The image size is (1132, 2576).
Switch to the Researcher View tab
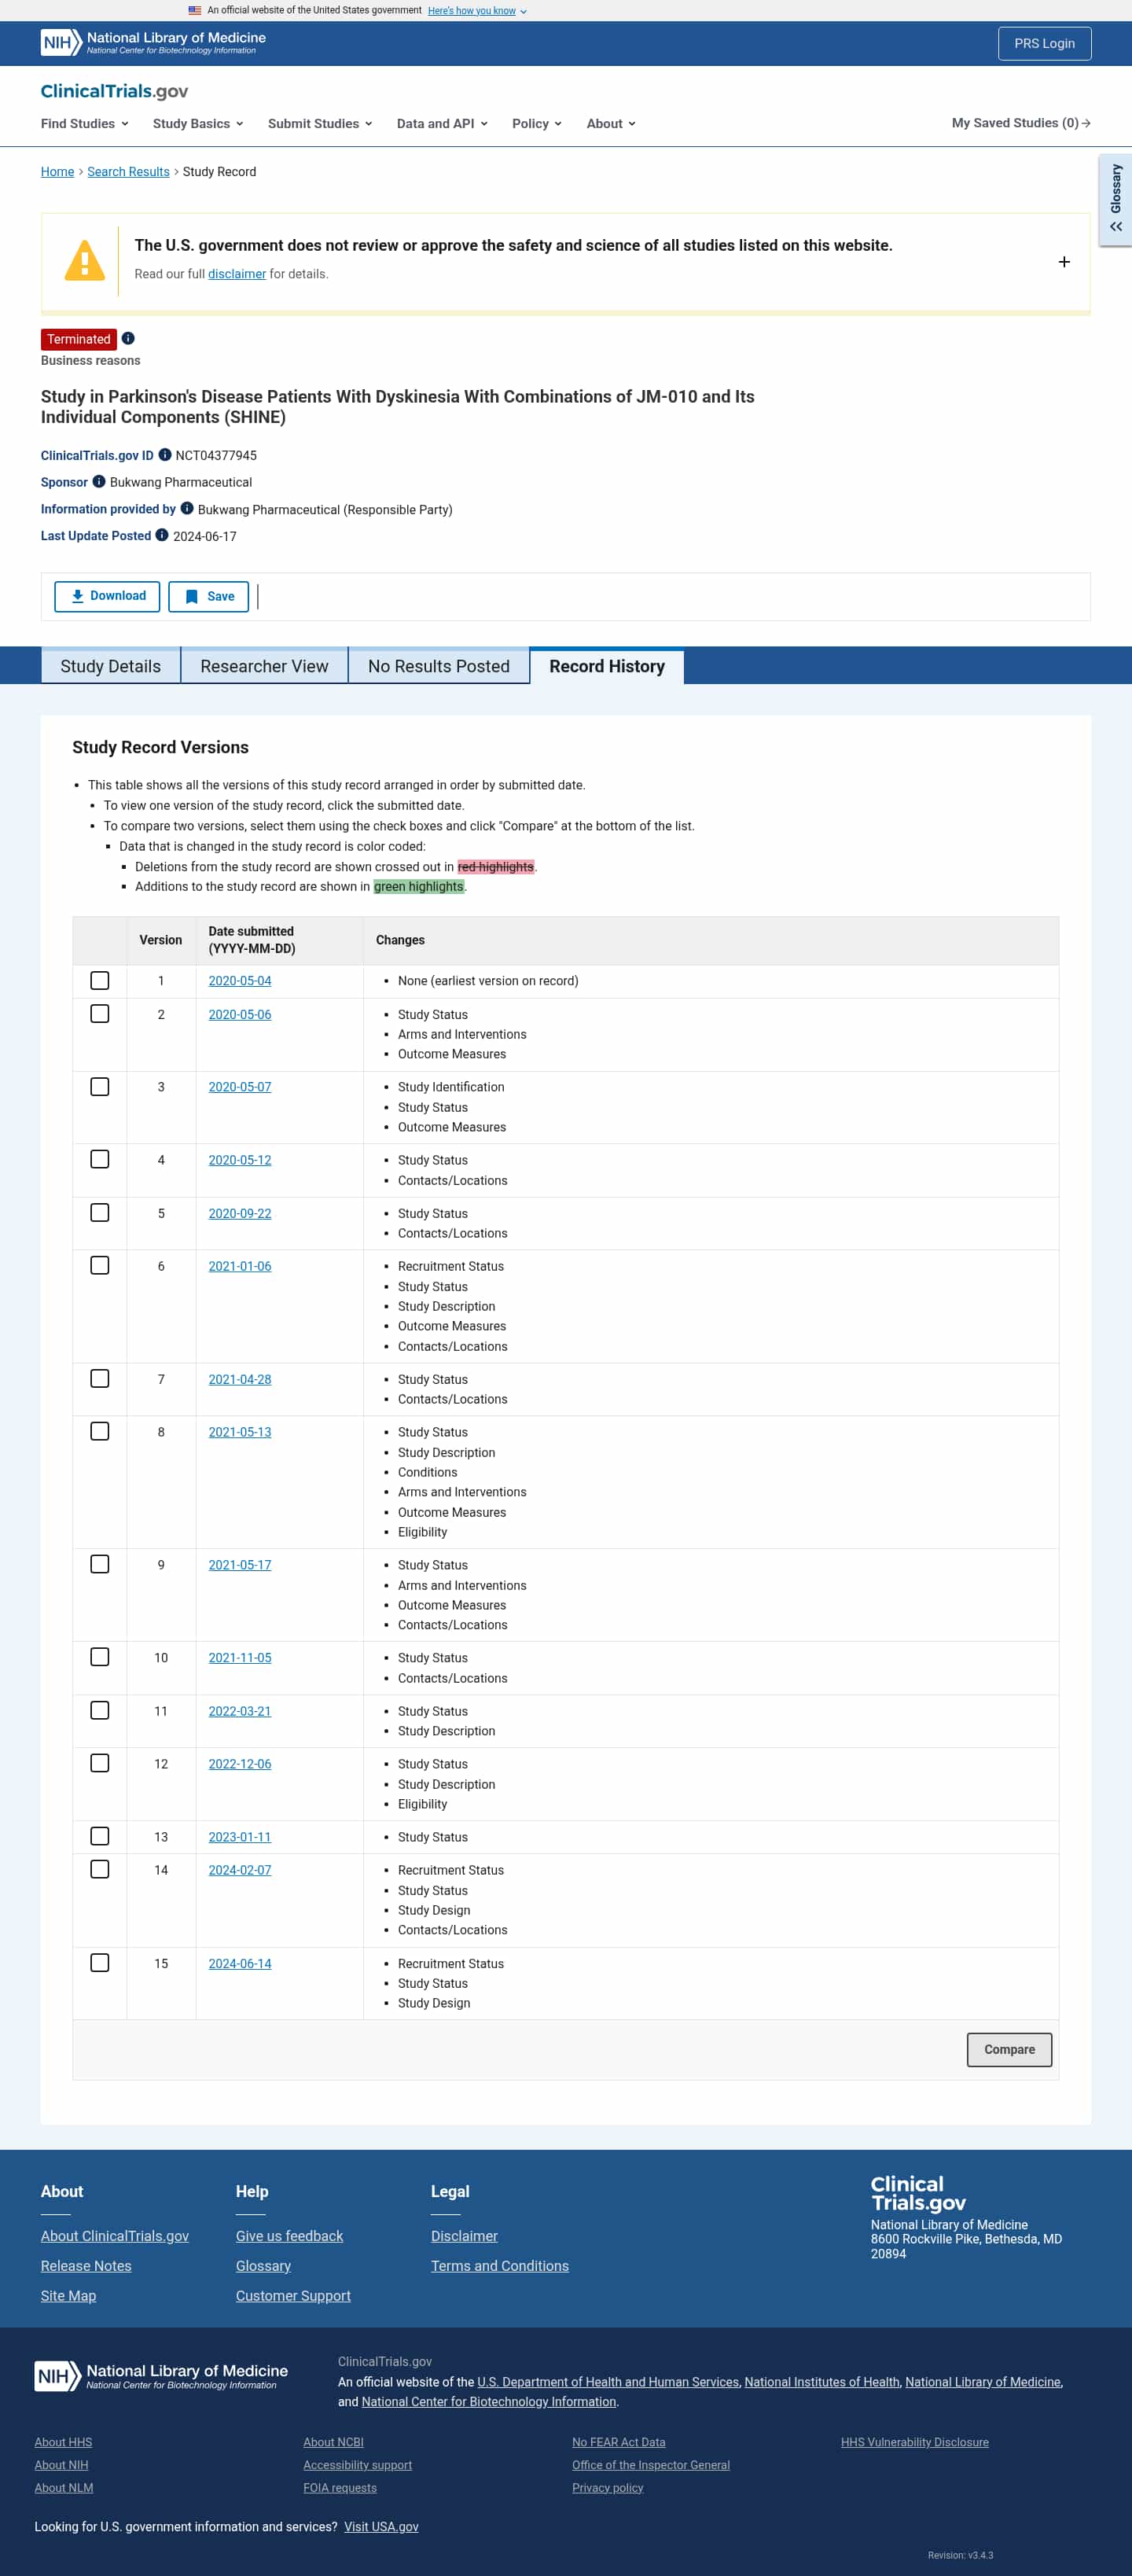264,666
